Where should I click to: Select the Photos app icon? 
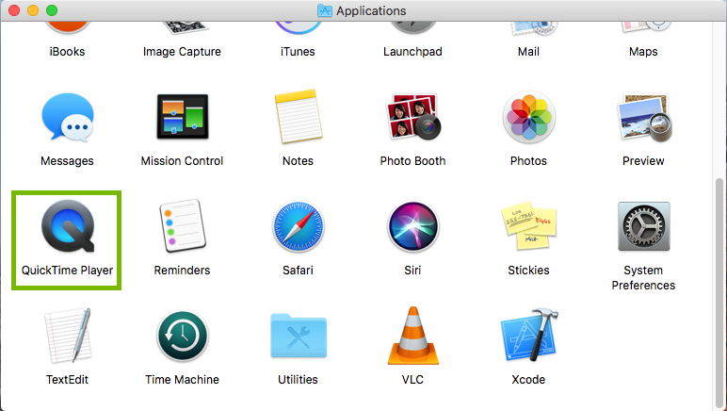coord(528,117)
